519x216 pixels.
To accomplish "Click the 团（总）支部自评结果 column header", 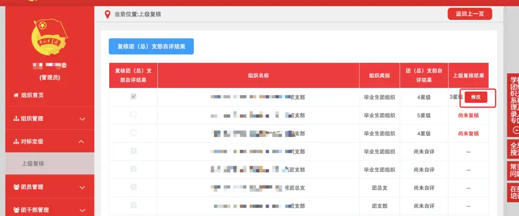I will tap(424, 75).
